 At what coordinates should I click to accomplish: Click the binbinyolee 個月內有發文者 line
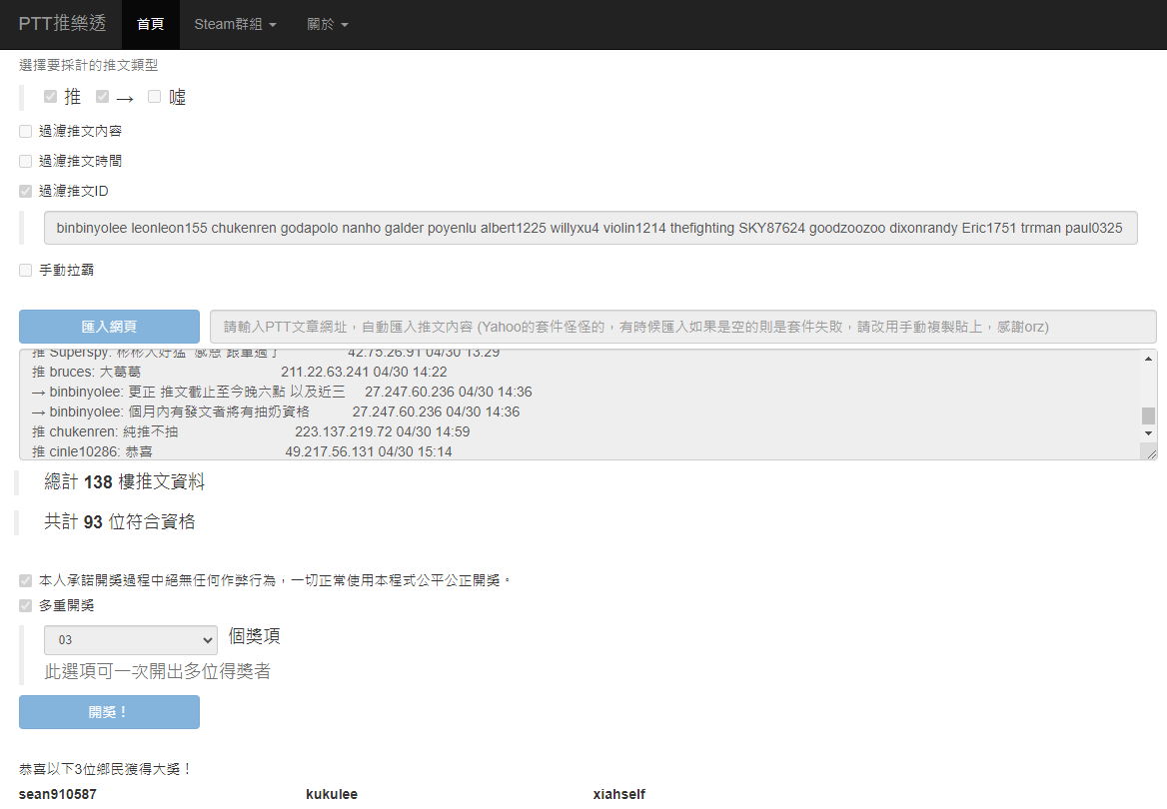276,411
